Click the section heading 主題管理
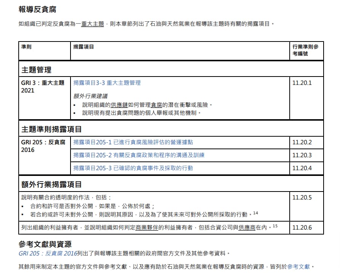 click(x=36, y=70)
